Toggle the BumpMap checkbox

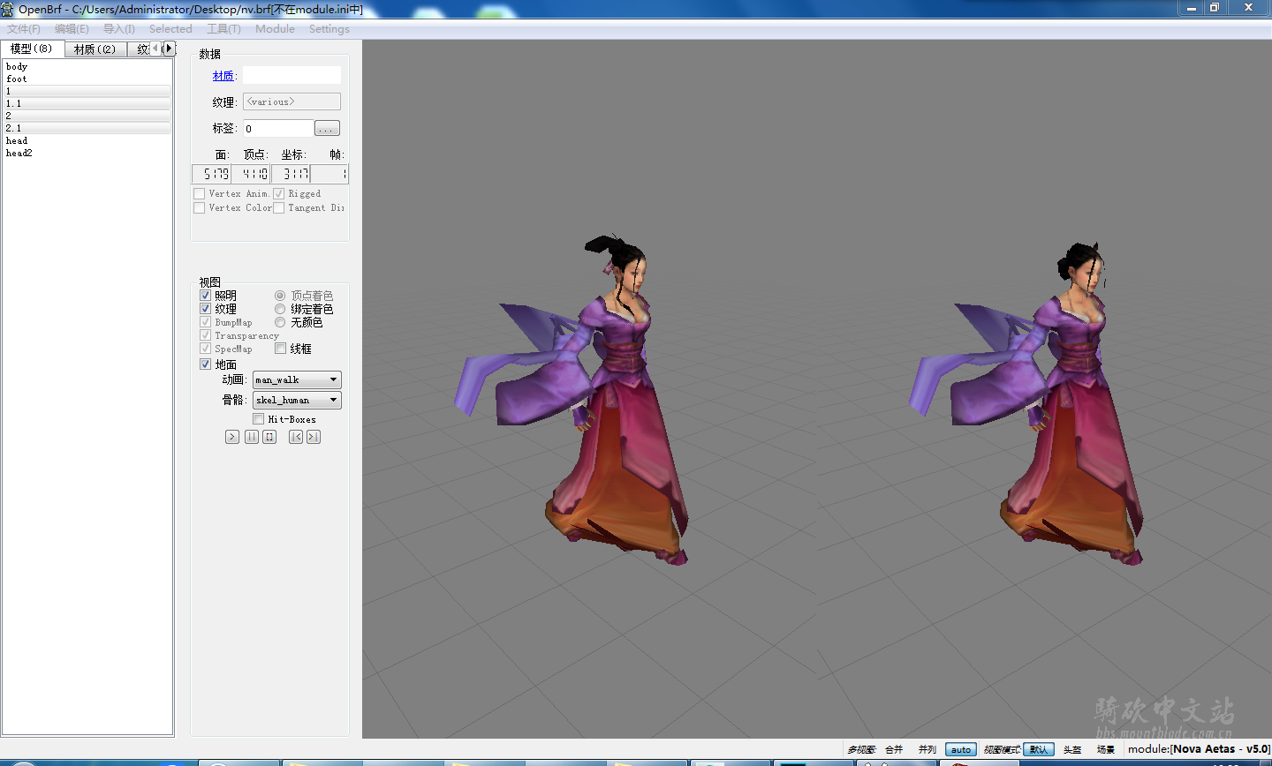[x=205, y=322]
